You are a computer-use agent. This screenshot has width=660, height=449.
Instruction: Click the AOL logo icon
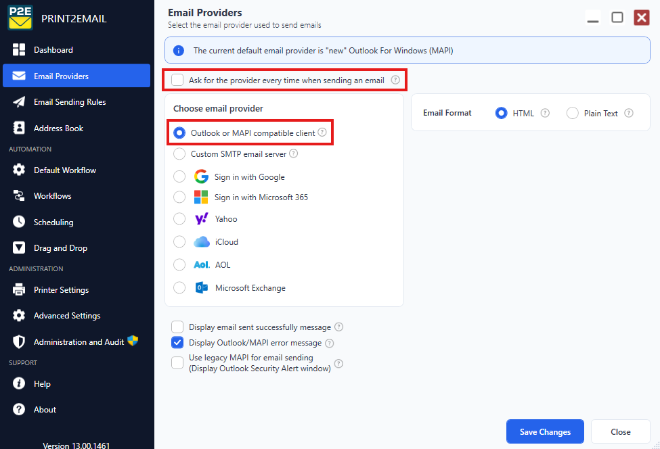click(202, 265)
